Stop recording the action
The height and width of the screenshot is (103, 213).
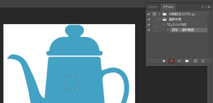pos(164,61)
